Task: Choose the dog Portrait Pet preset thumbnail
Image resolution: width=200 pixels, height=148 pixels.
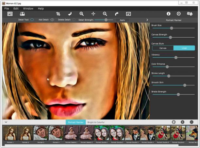Action: click(x=192, y=133)
